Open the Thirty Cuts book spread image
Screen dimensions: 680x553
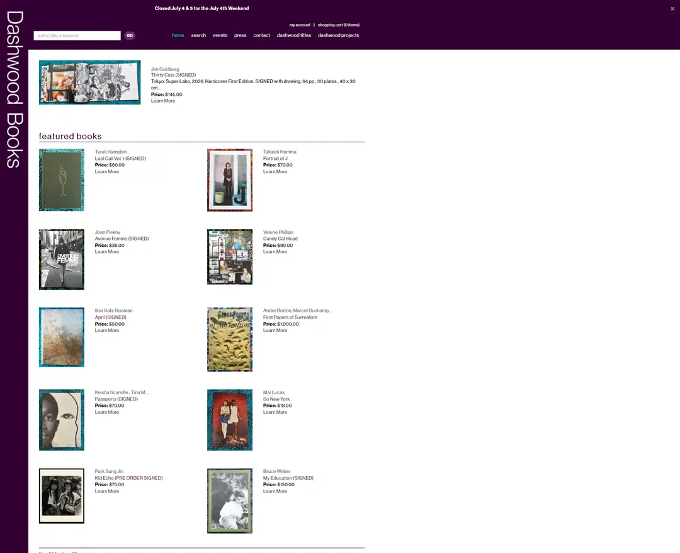[x=90, y=83]
